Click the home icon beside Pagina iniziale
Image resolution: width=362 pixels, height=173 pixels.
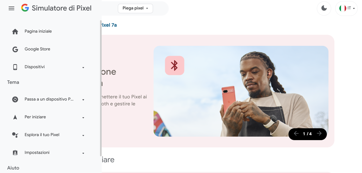[x=15, y=32]
